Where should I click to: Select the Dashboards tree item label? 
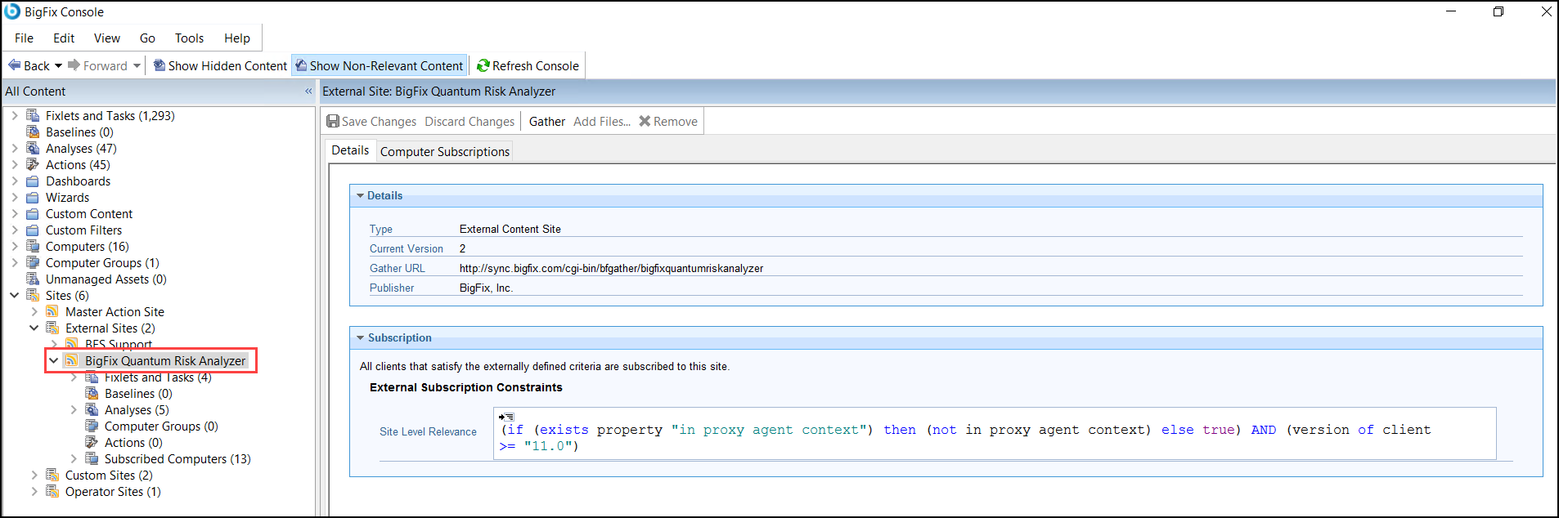[78, 181]
